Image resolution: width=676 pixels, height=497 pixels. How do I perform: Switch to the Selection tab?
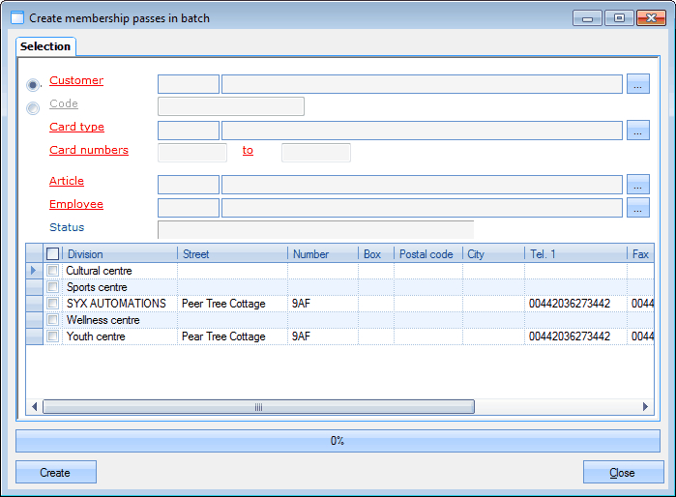pos(45,46)
